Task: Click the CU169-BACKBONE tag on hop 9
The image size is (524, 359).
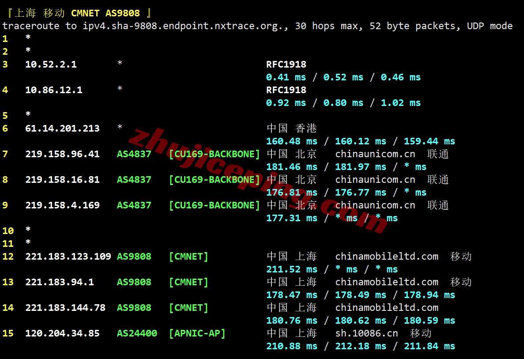Action: click(x=215, y=205)
